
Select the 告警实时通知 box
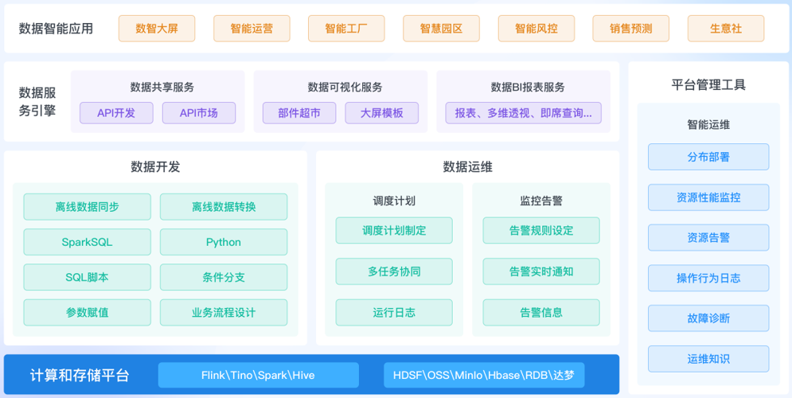coord(541,271)
